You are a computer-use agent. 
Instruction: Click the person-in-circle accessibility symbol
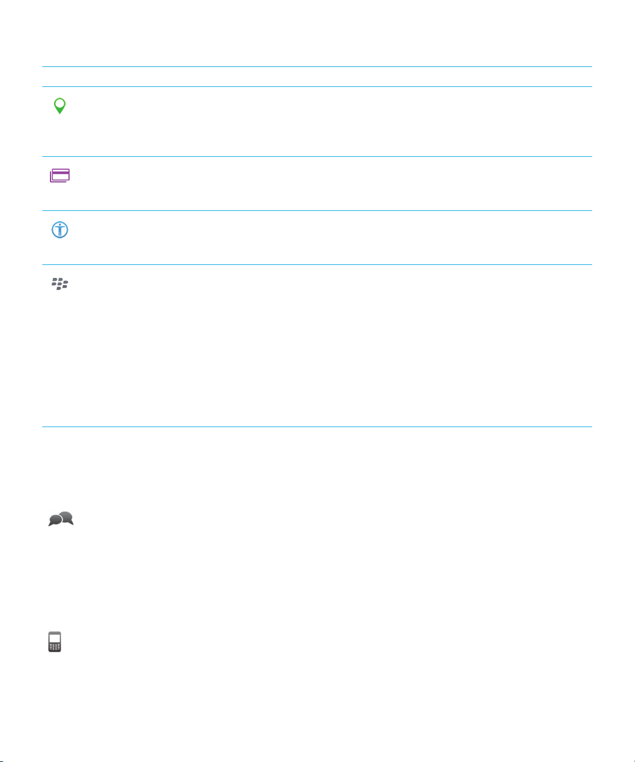60,230
